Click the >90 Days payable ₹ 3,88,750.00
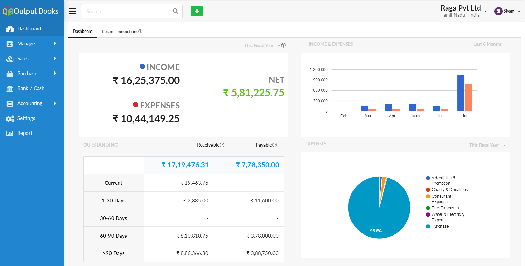Viewport: 525px width, 266px height. (x=263, y=253)
